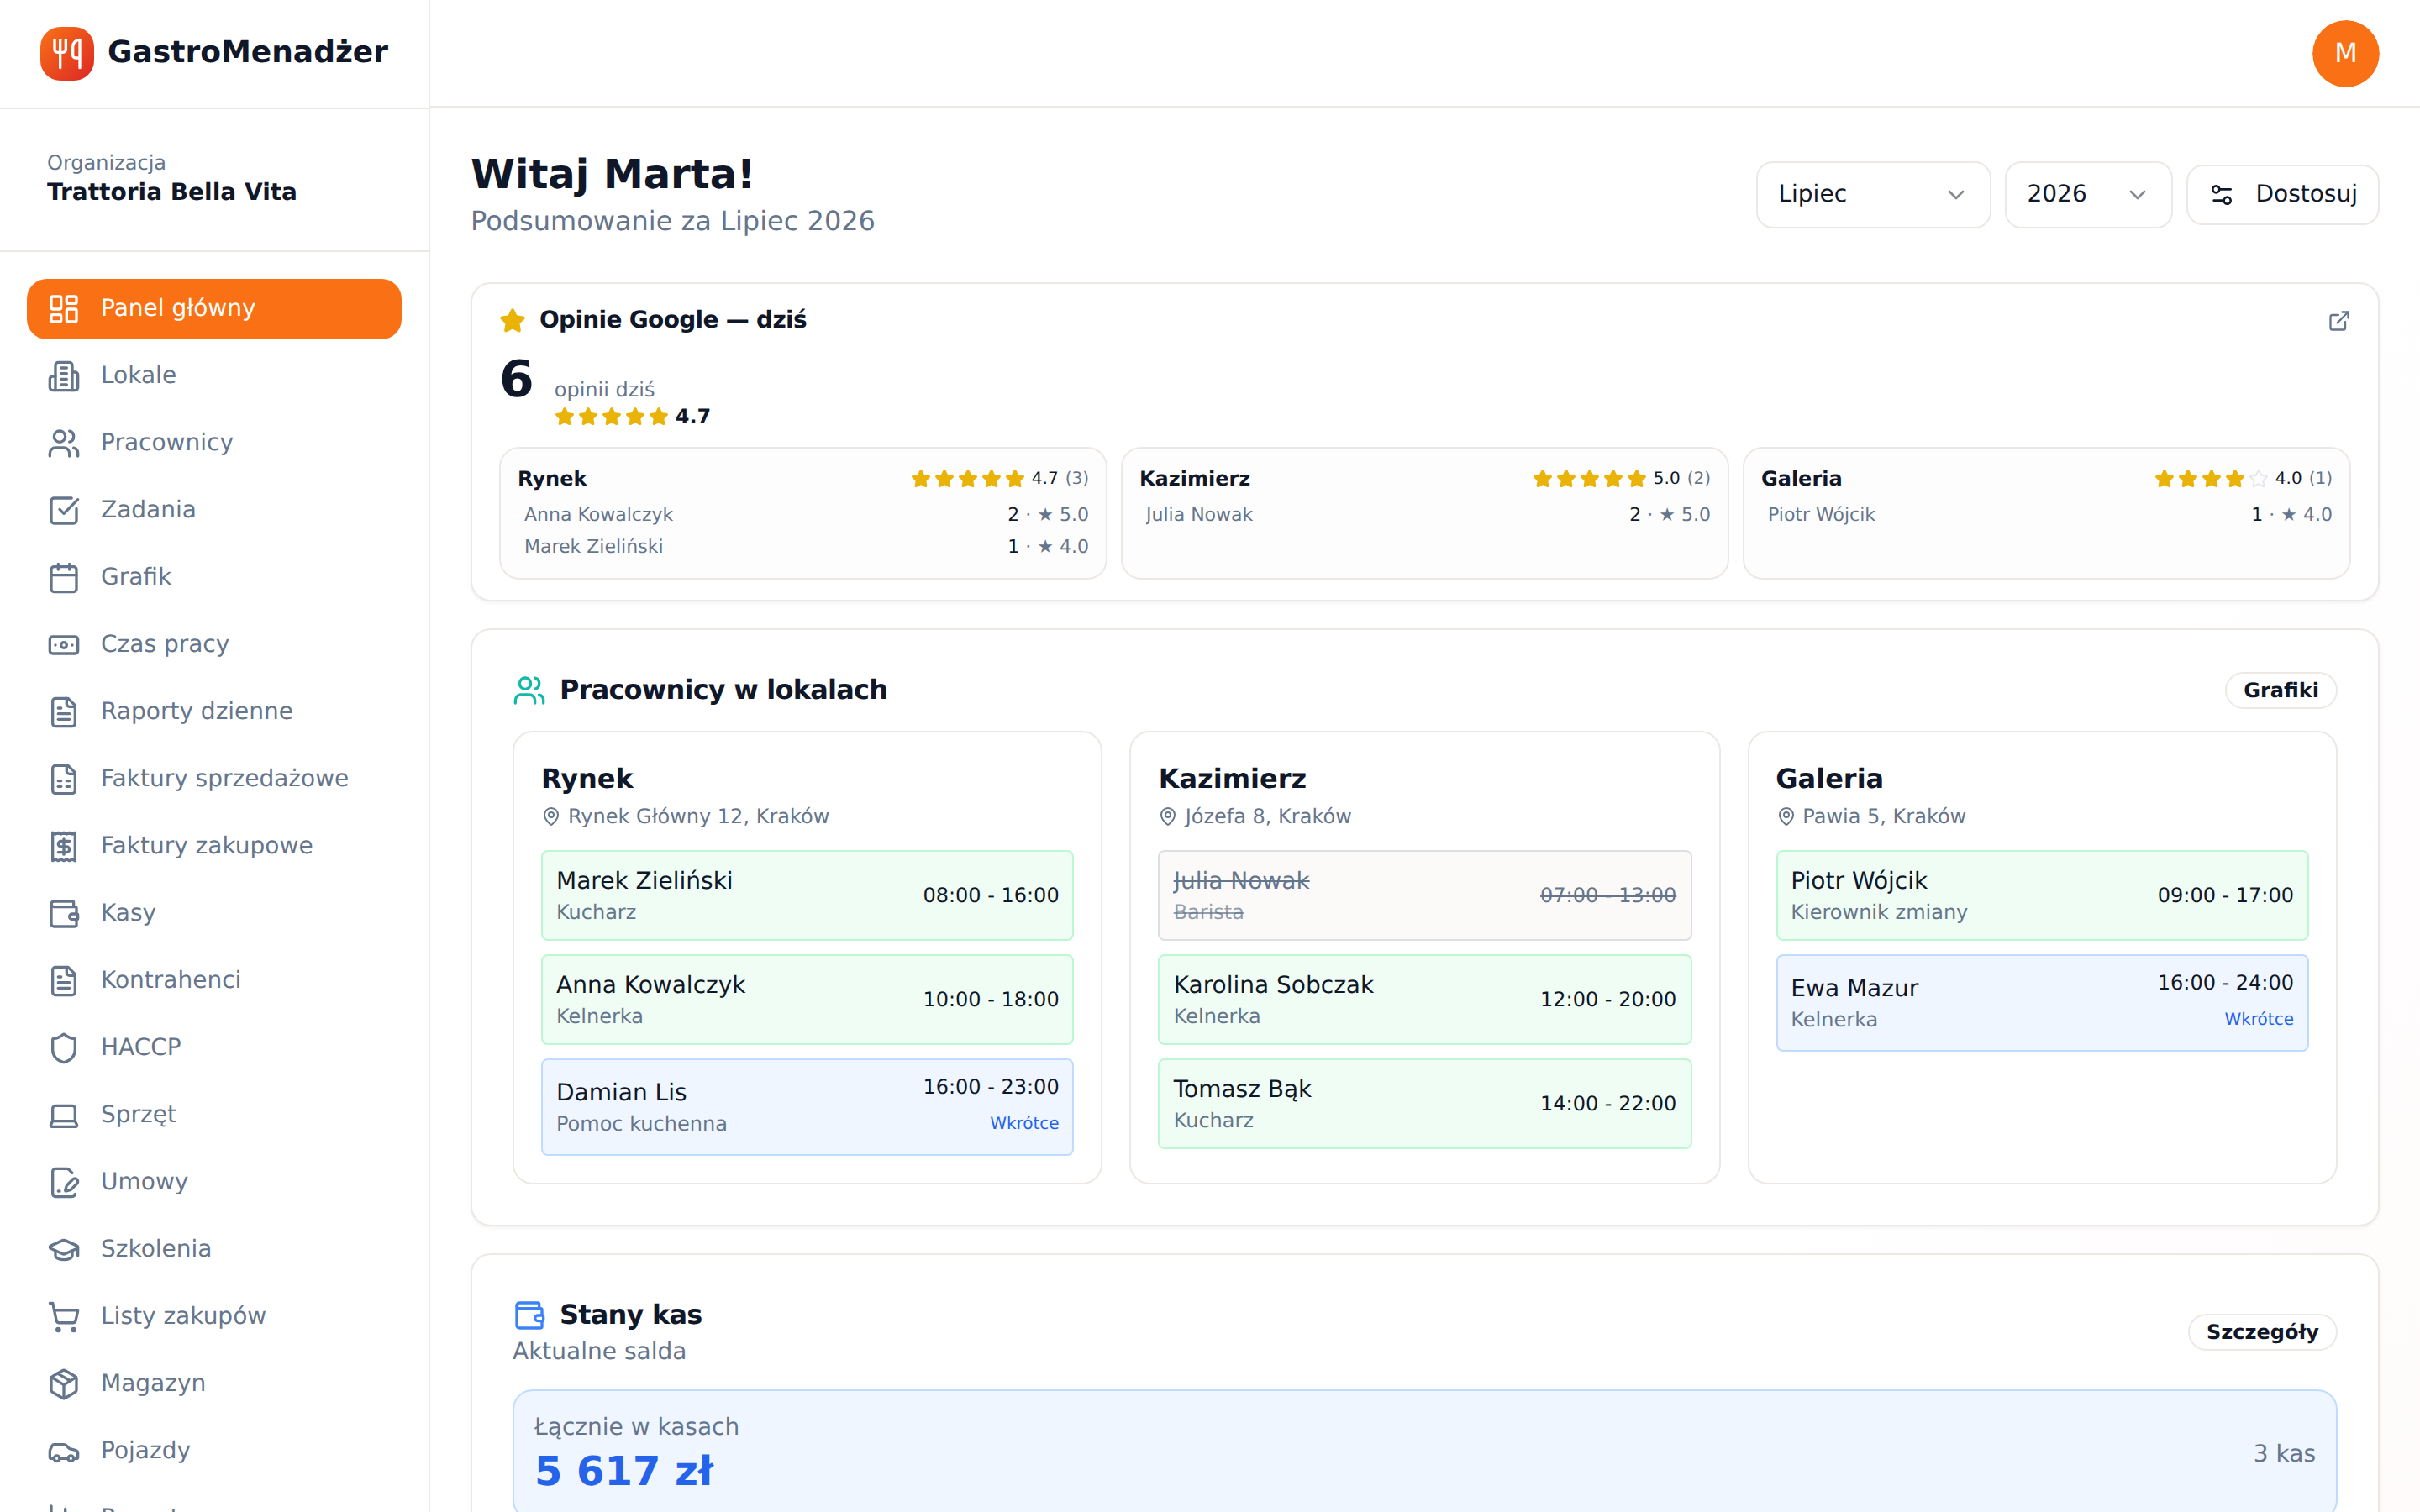2420x1512 pixels.
Task: Open Raporty dzienne menu item
Action: pyautogui.click(x=214, y=712)
